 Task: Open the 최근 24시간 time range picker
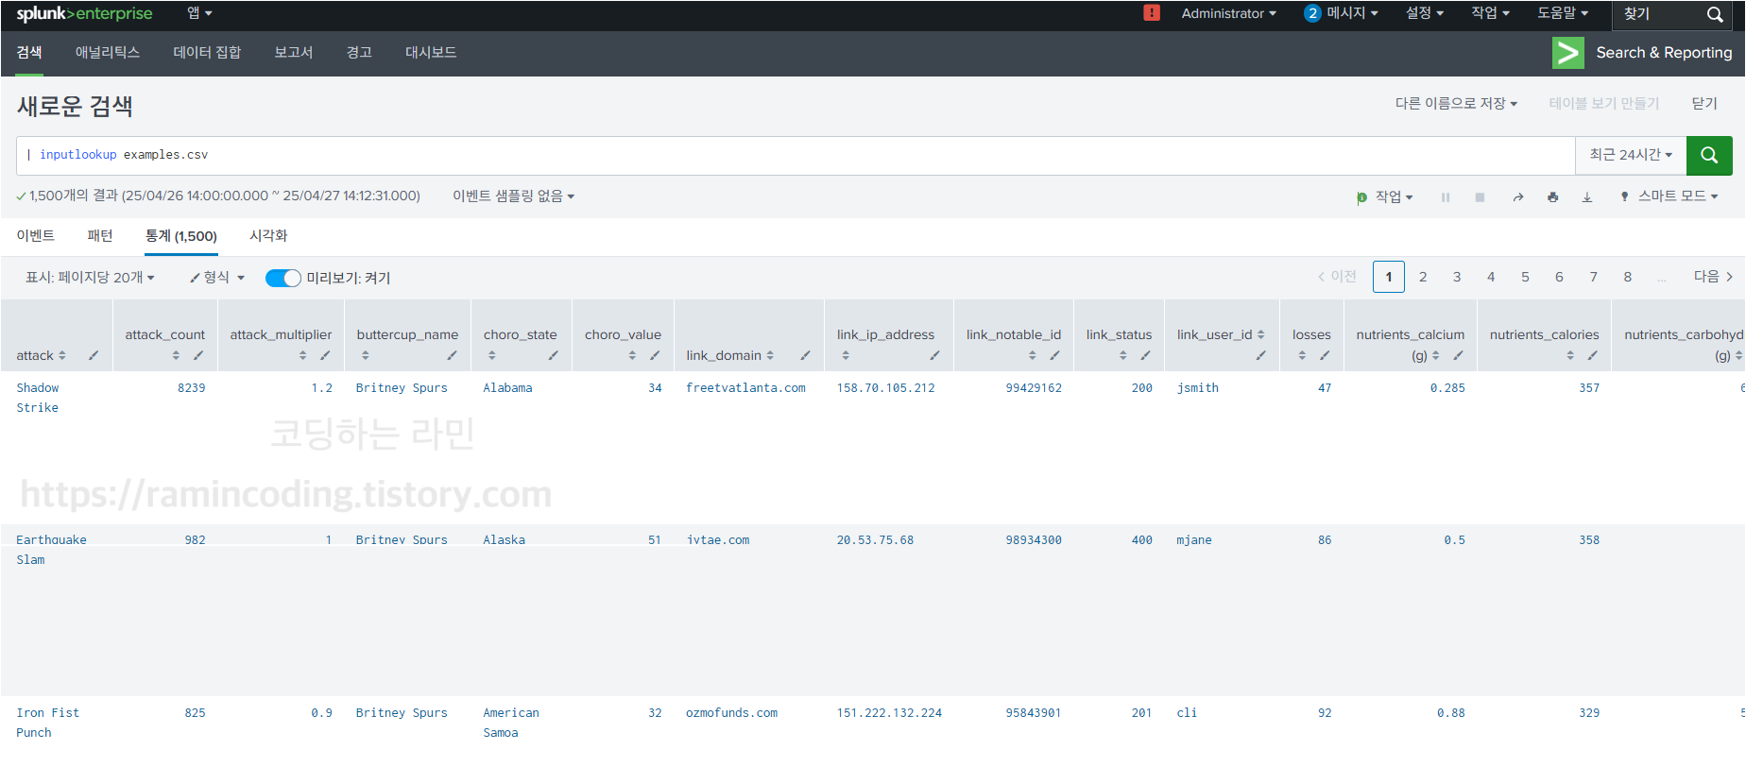[1631, 155]
